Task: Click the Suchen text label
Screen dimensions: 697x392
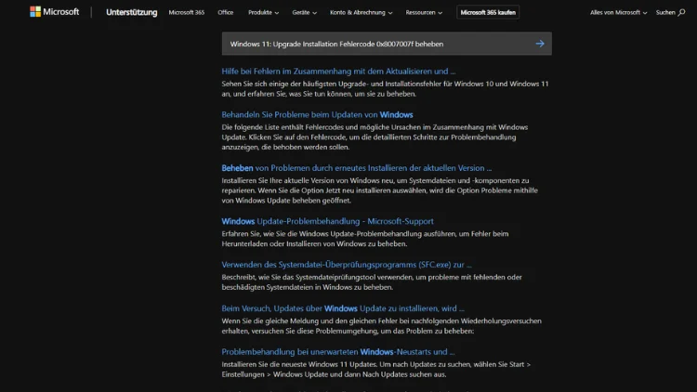Action: [665, 12]
